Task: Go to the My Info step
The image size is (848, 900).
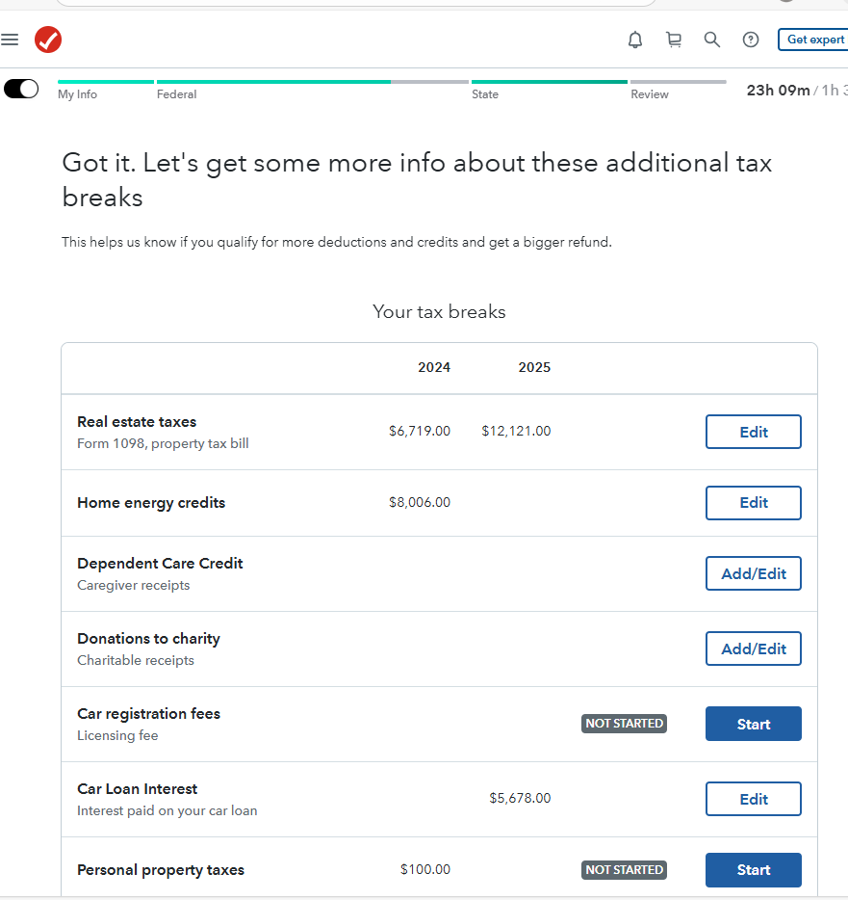Action: (77, 94)
